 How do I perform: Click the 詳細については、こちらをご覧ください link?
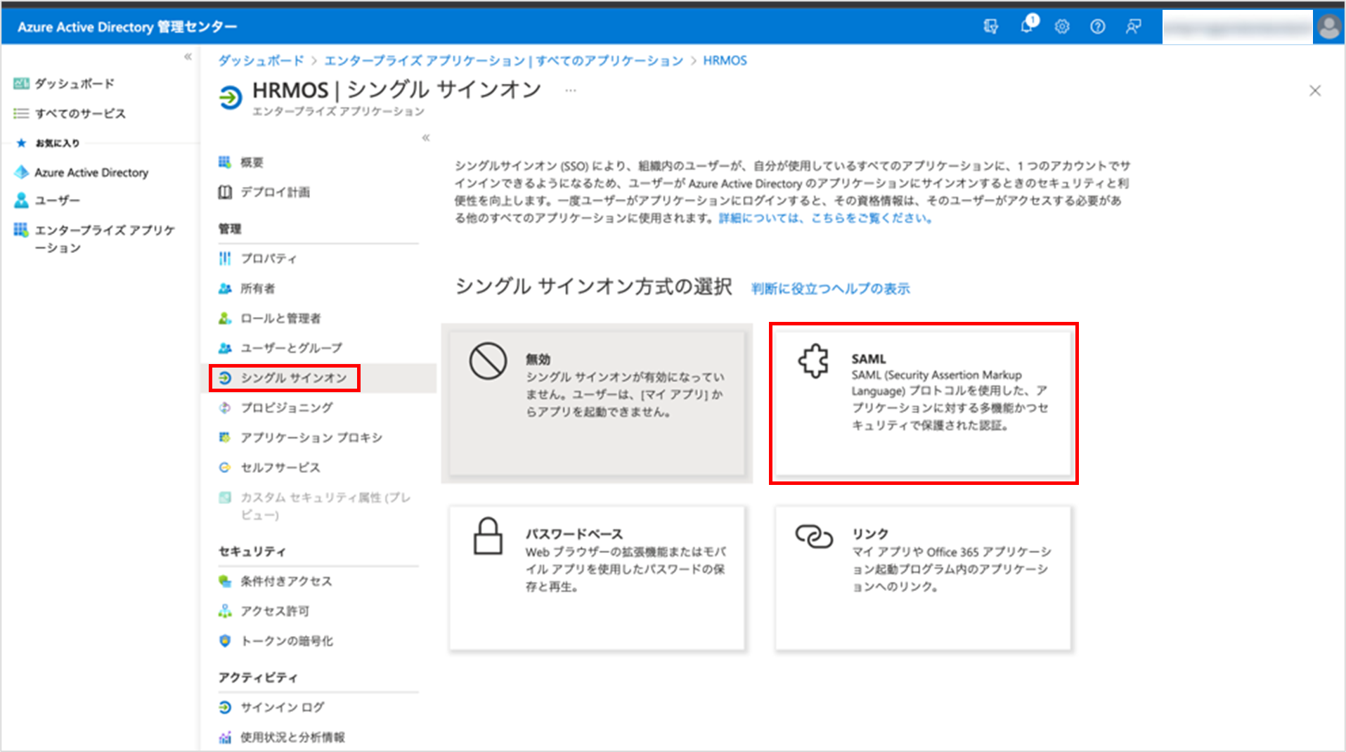825,218
